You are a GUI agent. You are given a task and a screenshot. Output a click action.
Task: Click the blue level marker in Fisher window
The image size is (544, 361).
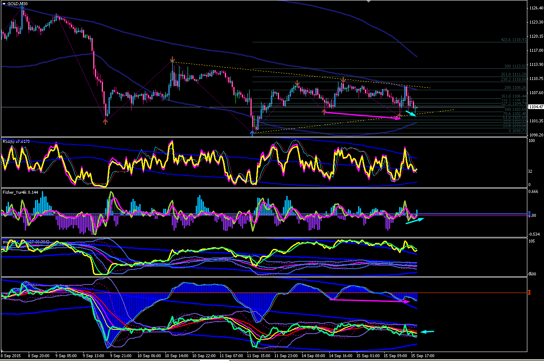coord(529,213)
